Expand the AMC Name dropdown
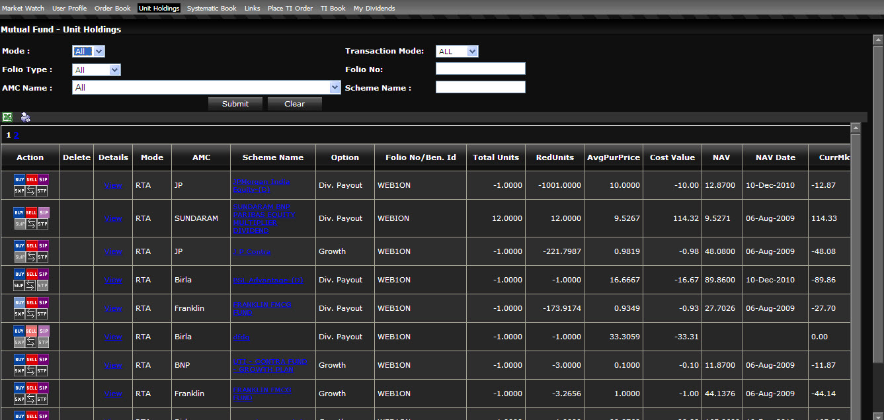 click(206, 87)
